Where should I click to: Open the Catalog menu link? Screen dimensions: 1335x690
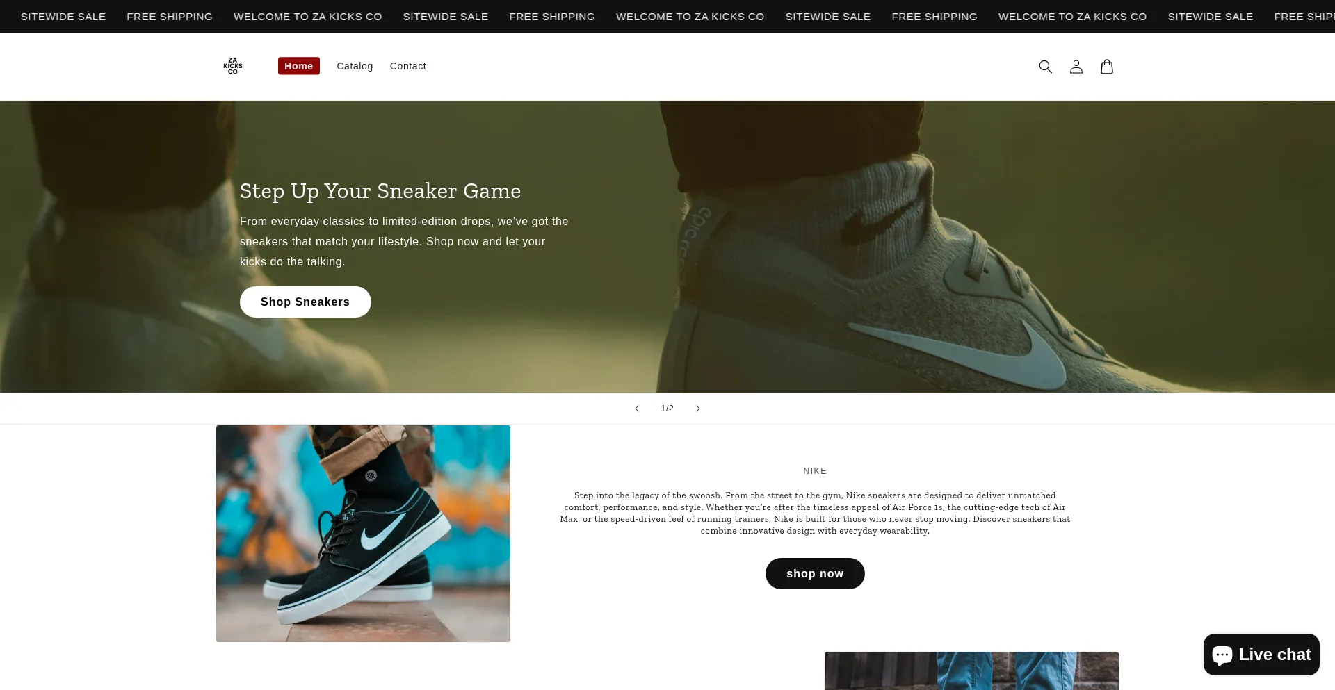(355, 66)
